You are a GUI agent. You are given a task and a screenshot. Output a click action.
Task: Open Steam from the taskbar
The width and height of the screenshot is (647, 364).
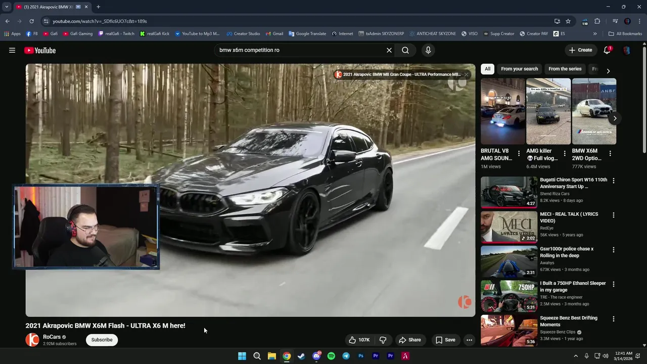point(301,356)
